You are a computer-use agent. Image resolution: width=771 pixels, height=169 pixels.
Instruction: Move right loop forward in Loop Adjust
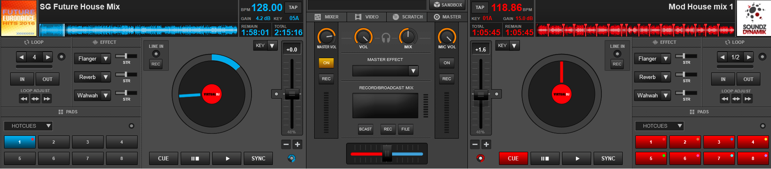click(748, 99)
